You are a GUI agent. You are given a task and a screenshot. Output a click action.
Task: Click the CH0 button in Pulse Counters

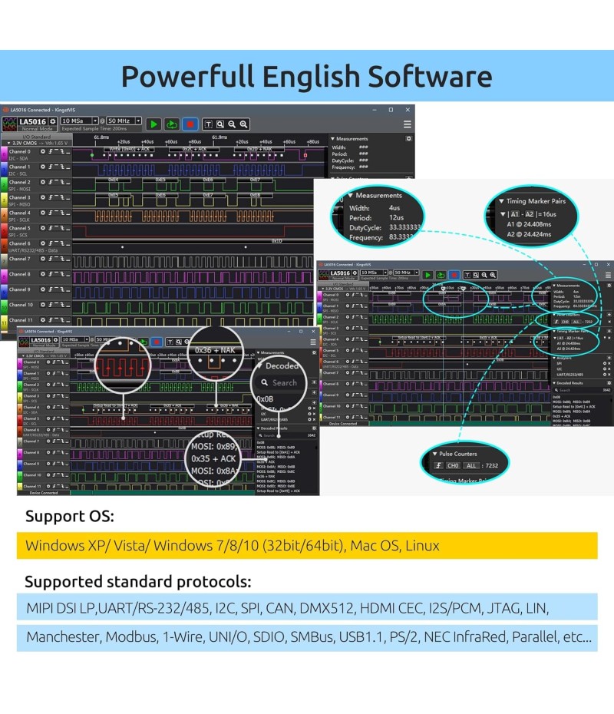[453, 465]
